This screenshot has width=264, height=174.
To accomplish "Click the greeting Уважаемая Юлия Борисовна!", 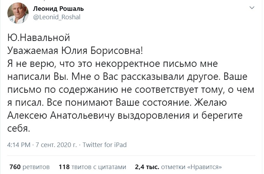I will click(x=75, y=51).
